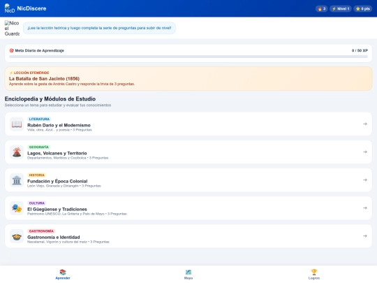Click the theater masks icon for El Güegüense

[17, 208]
